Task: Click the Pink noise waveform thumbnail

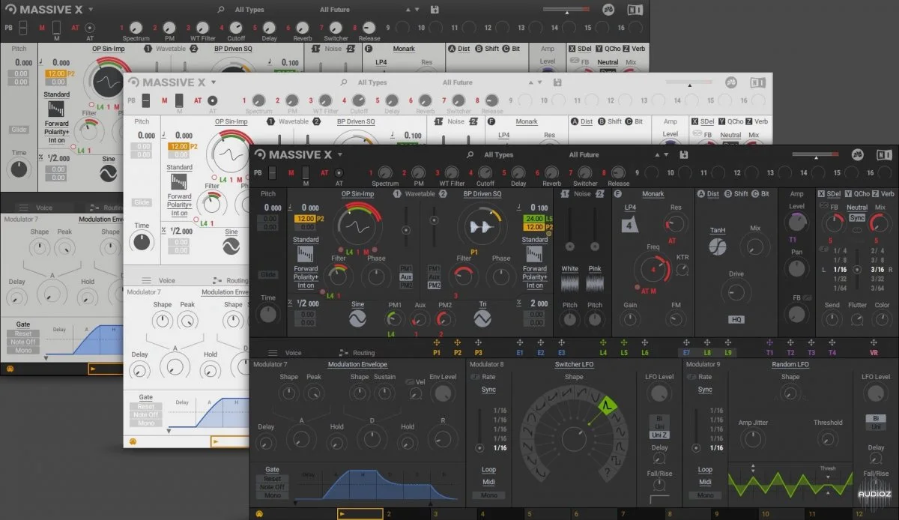Action: (595, 285)
